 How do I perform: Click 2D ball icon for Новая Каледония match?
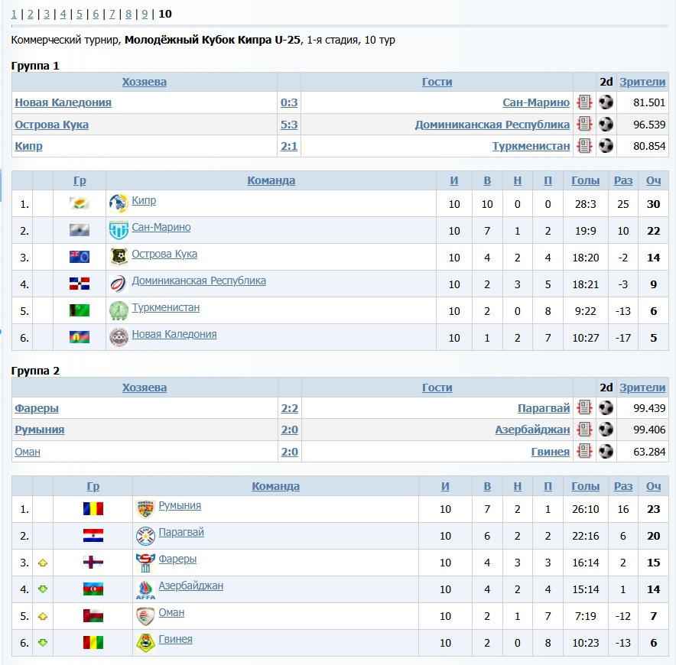point(606,103)
